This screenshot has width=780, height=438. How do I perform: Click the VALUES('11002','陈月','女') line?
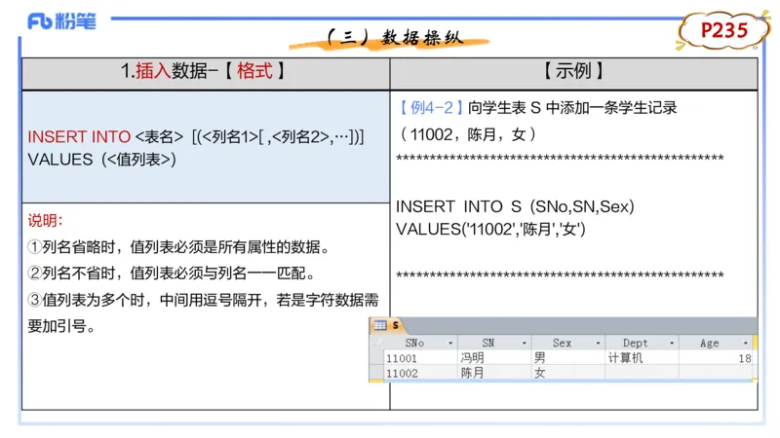(490, 229)
